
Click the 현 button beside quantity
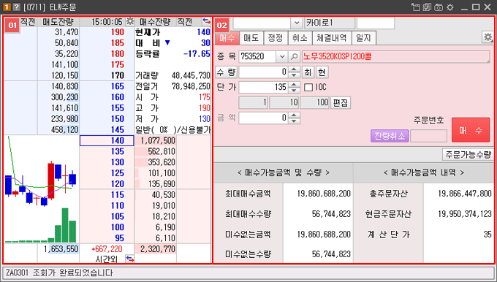[322, 72]
